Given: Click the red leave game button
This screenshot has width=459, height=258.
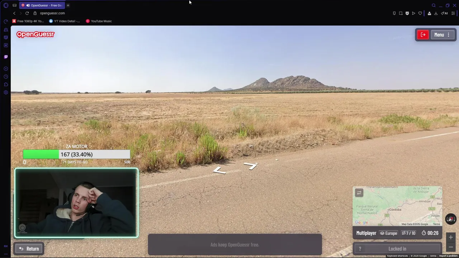Looking at the screenshot, I should point(423,35).
